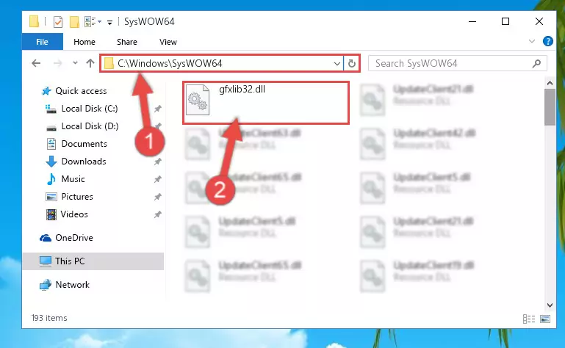The image size is (565, 348).
Task: Select the gfxlib32.dll file name
Action: (x=242, y=90)
